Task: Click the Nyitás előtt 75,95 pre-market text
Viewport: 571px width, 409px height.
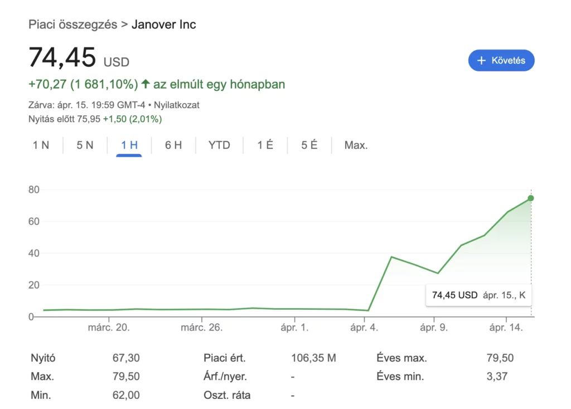Action: click(x=64, y=119)
